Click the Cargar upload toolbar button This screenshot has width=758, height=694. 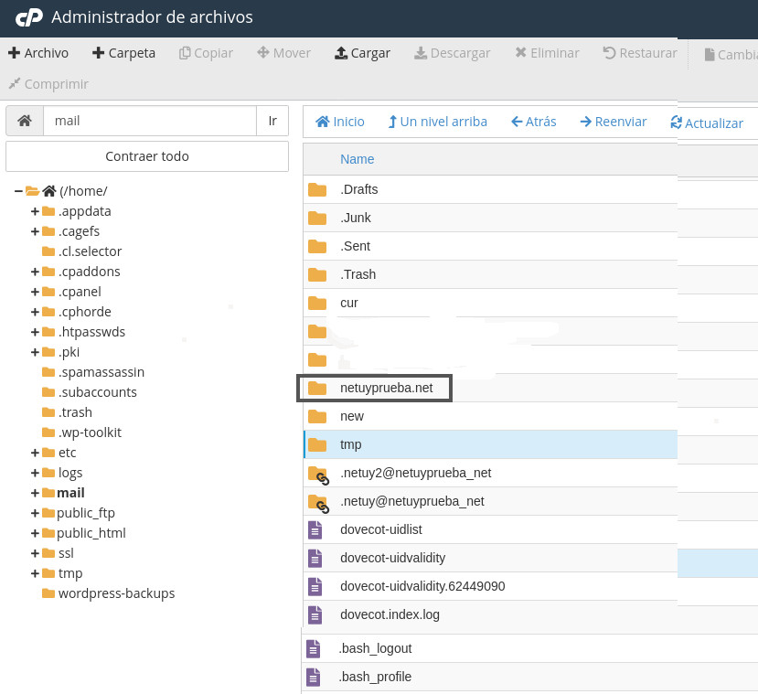[363, 53]
